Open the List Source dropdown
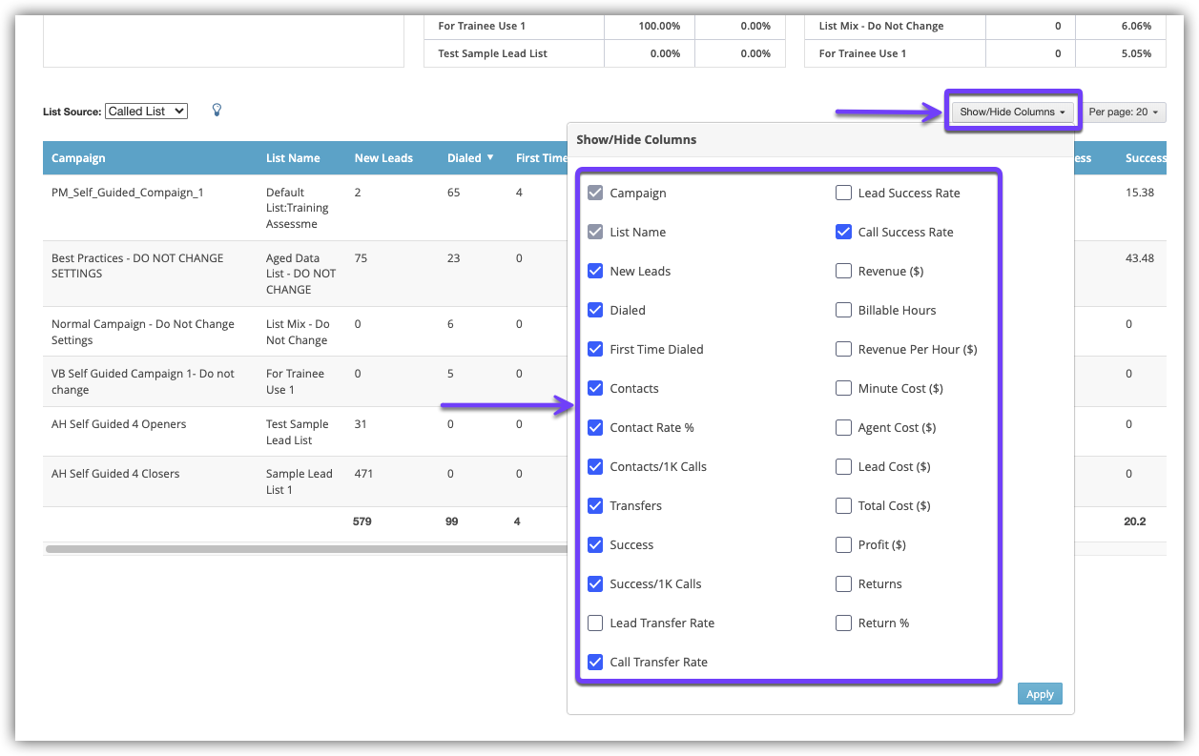 [146, 112]
